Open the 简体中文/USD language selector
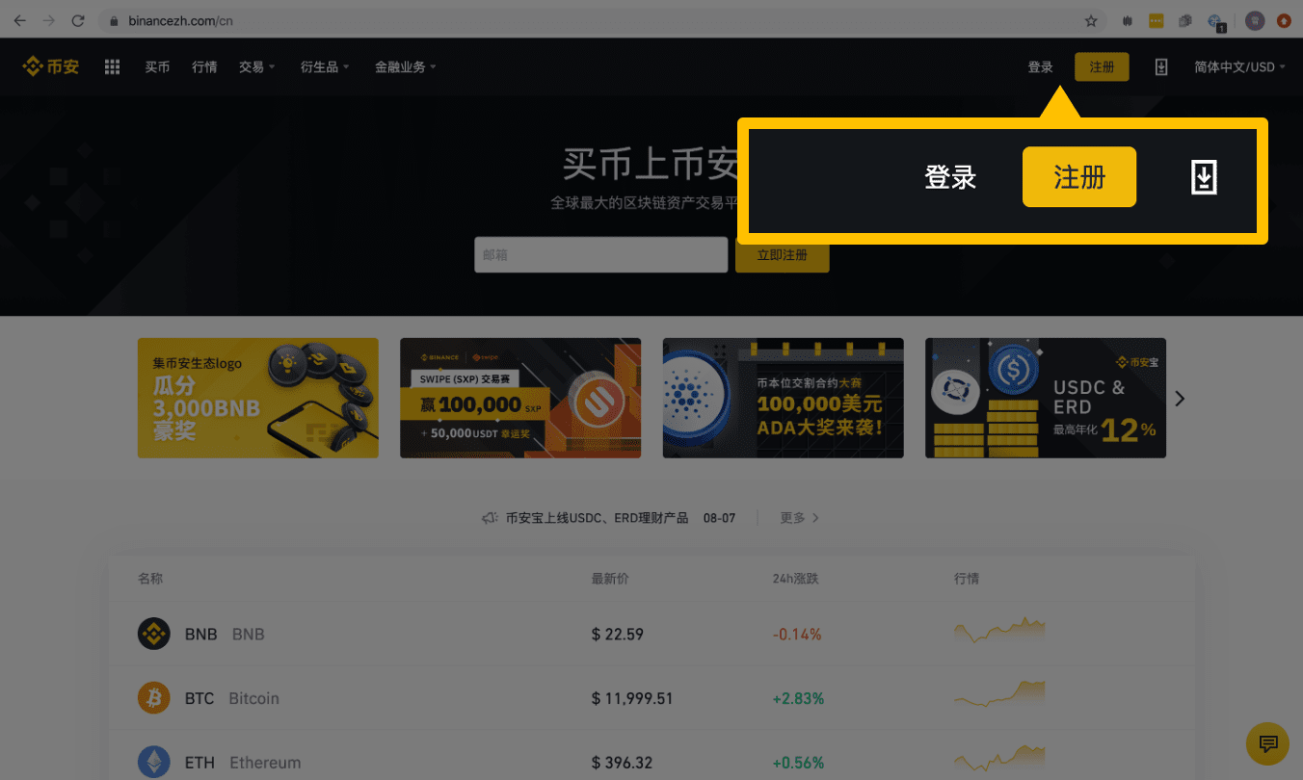Image resolution: width=1303 pixels, height=780 pixels. tap(1240, 66)
